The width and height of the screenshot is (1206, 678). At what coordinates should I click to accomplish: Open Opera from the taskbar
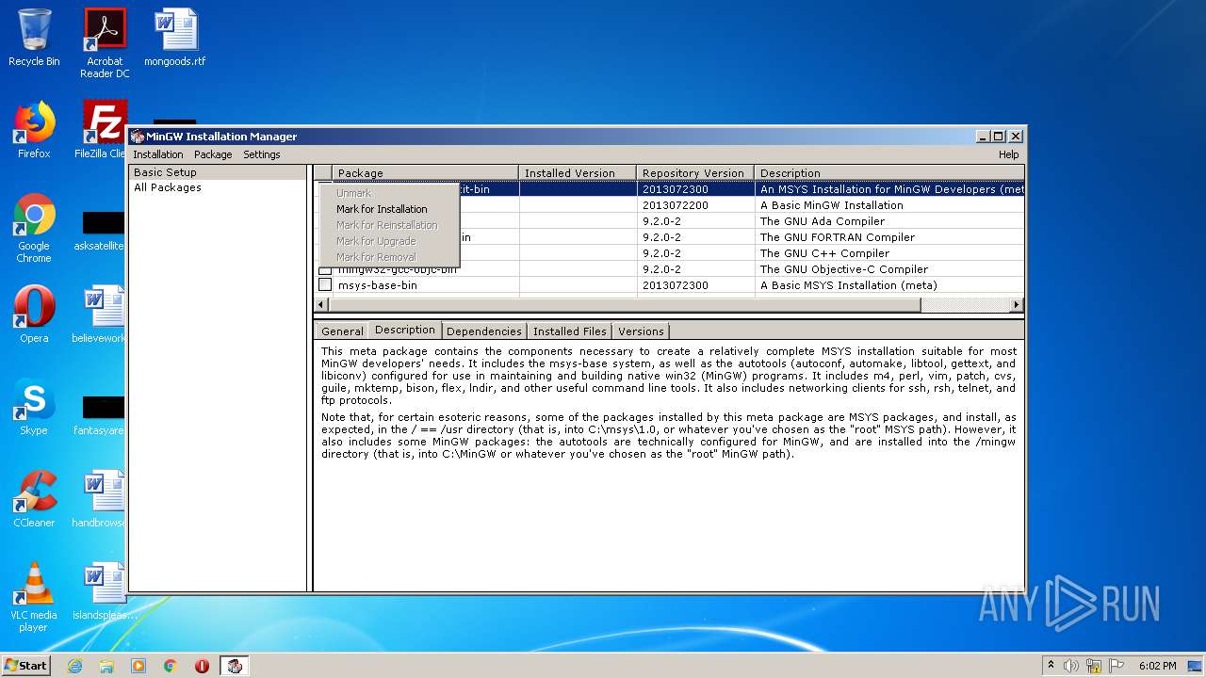pos(202,665)
